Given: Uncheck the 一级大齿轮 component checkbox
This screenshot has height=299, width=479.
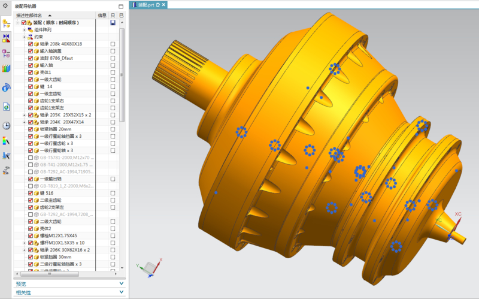Looking at the screenshot, I should pos(31,80).
